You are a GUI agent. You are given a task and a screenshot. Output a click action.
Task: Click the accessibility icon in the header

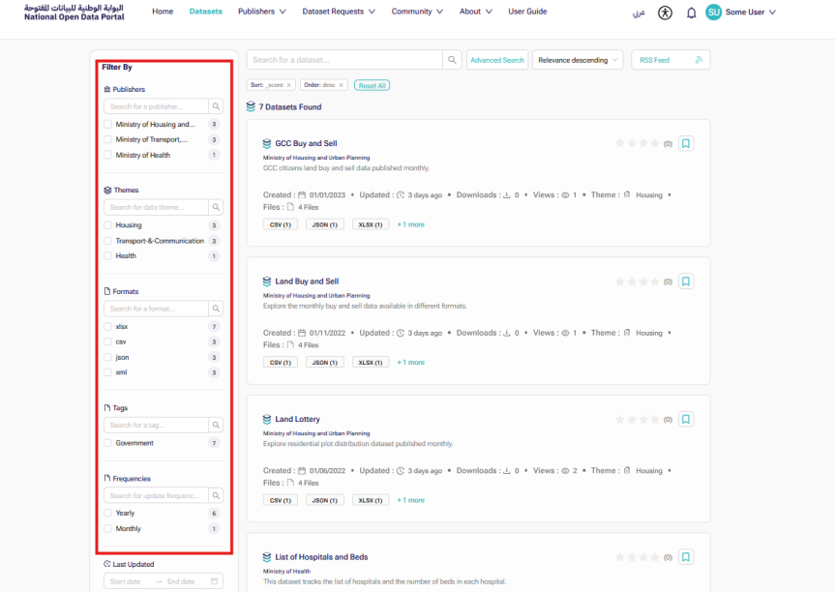664,13
